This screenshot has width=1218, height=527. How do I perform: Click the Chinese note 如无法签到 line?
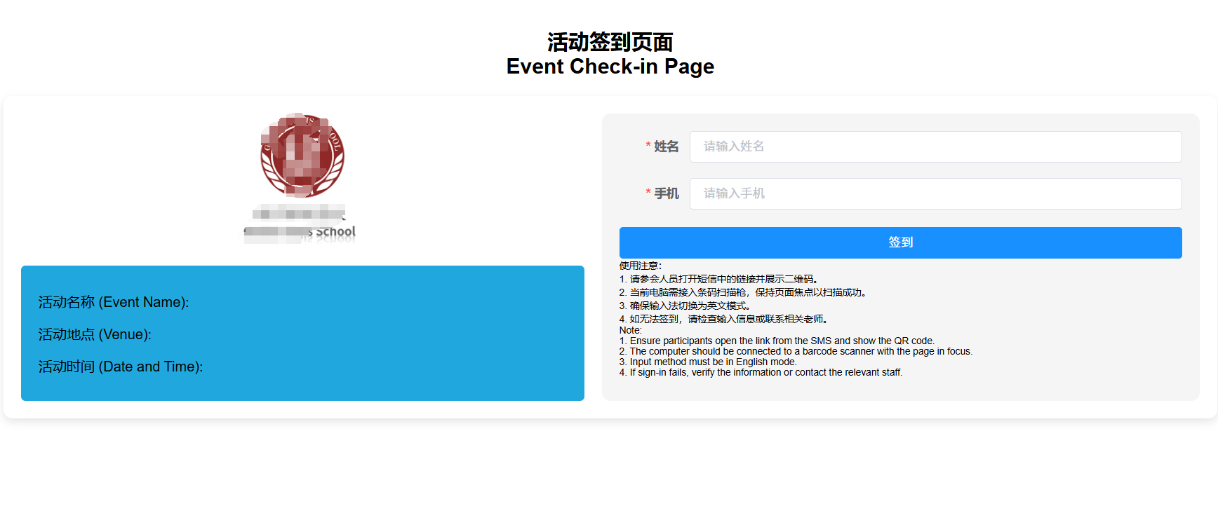(x=725, y=319)
